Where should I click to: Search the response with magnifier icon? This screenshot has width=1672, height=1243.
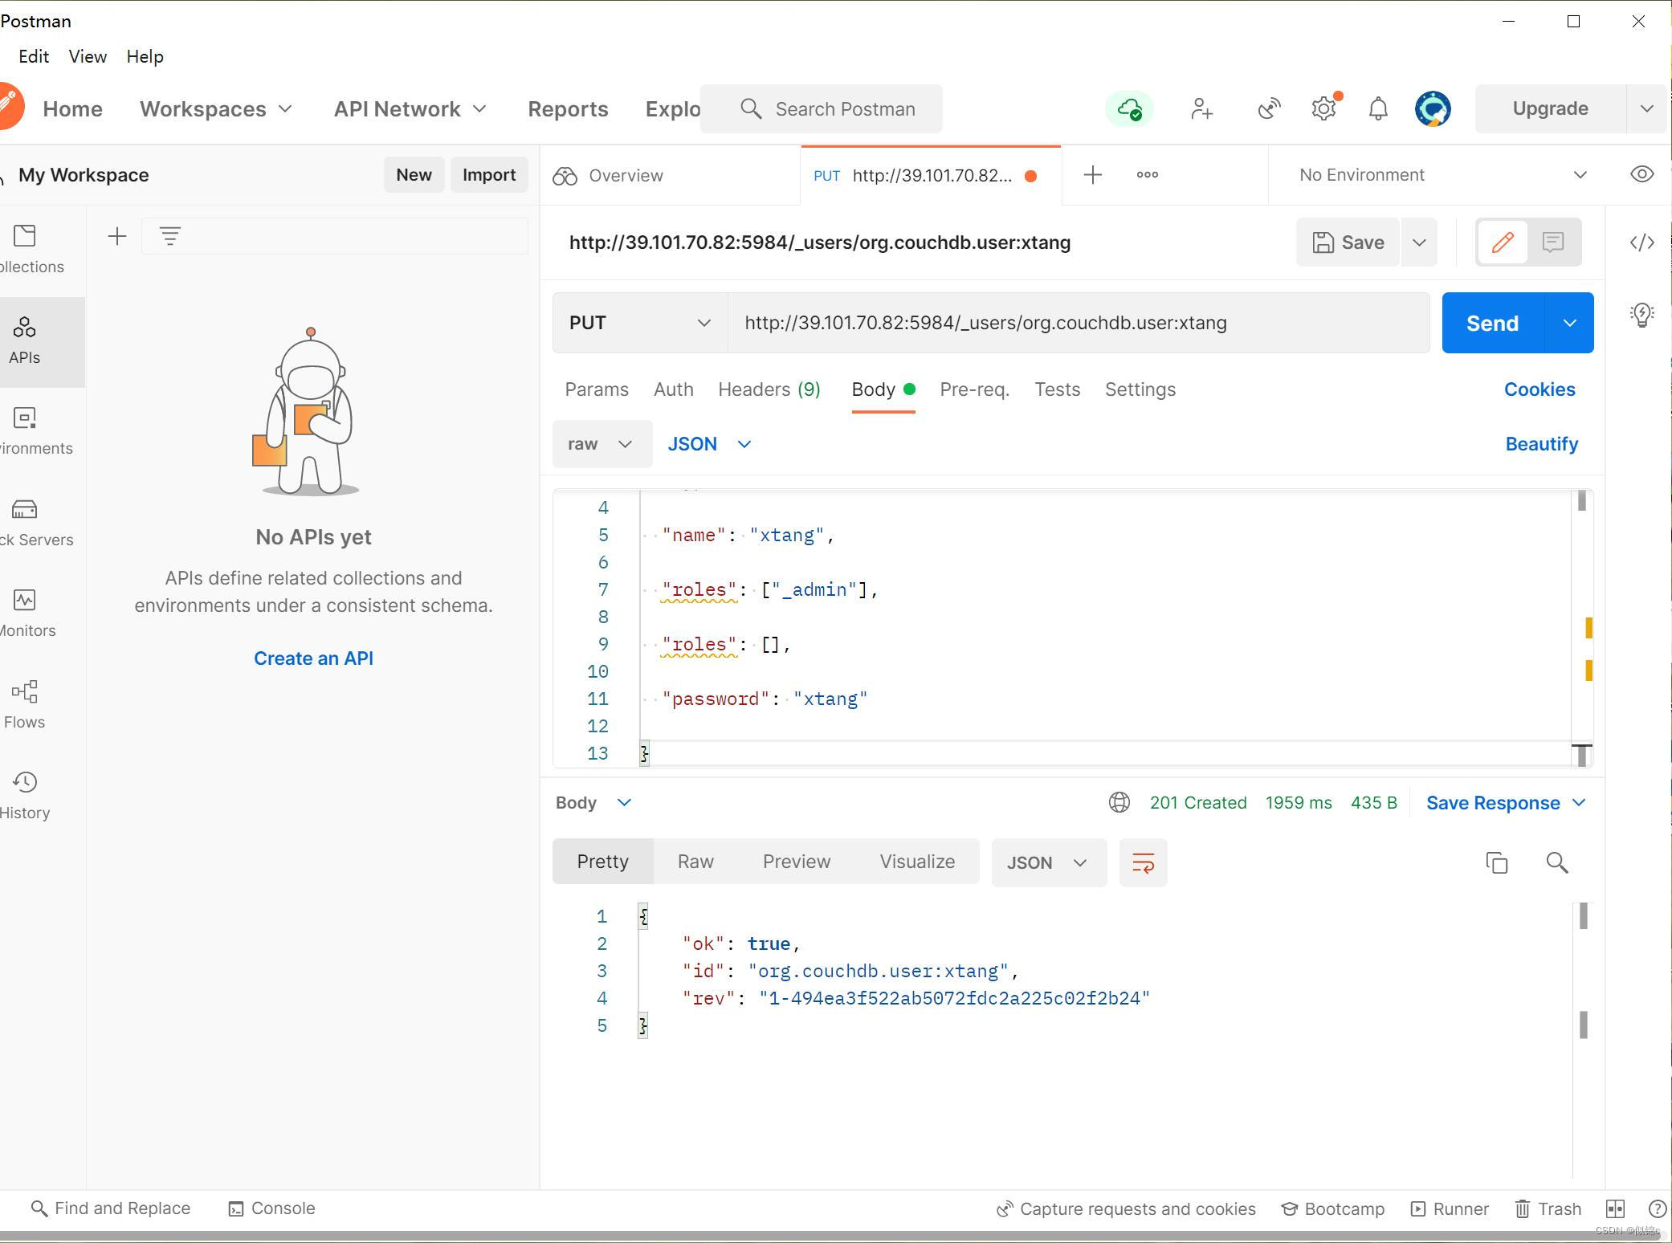coord(1556,862)
